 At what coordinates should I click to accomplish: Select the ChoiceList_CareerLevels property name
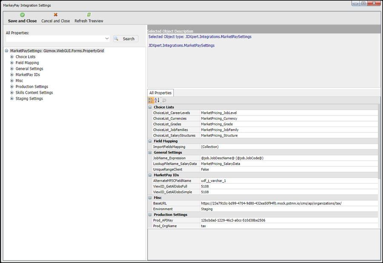click(x=171, y=113)
